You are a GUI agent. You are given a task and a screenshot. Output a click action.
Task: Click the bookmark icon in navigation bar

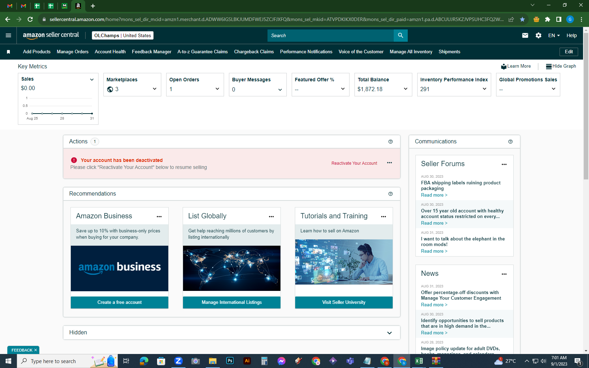[8, 52]
